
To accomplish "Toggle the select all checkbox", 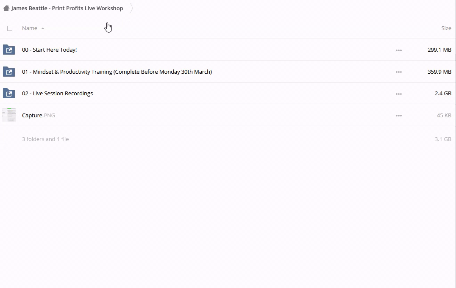I will coord(10,28).
